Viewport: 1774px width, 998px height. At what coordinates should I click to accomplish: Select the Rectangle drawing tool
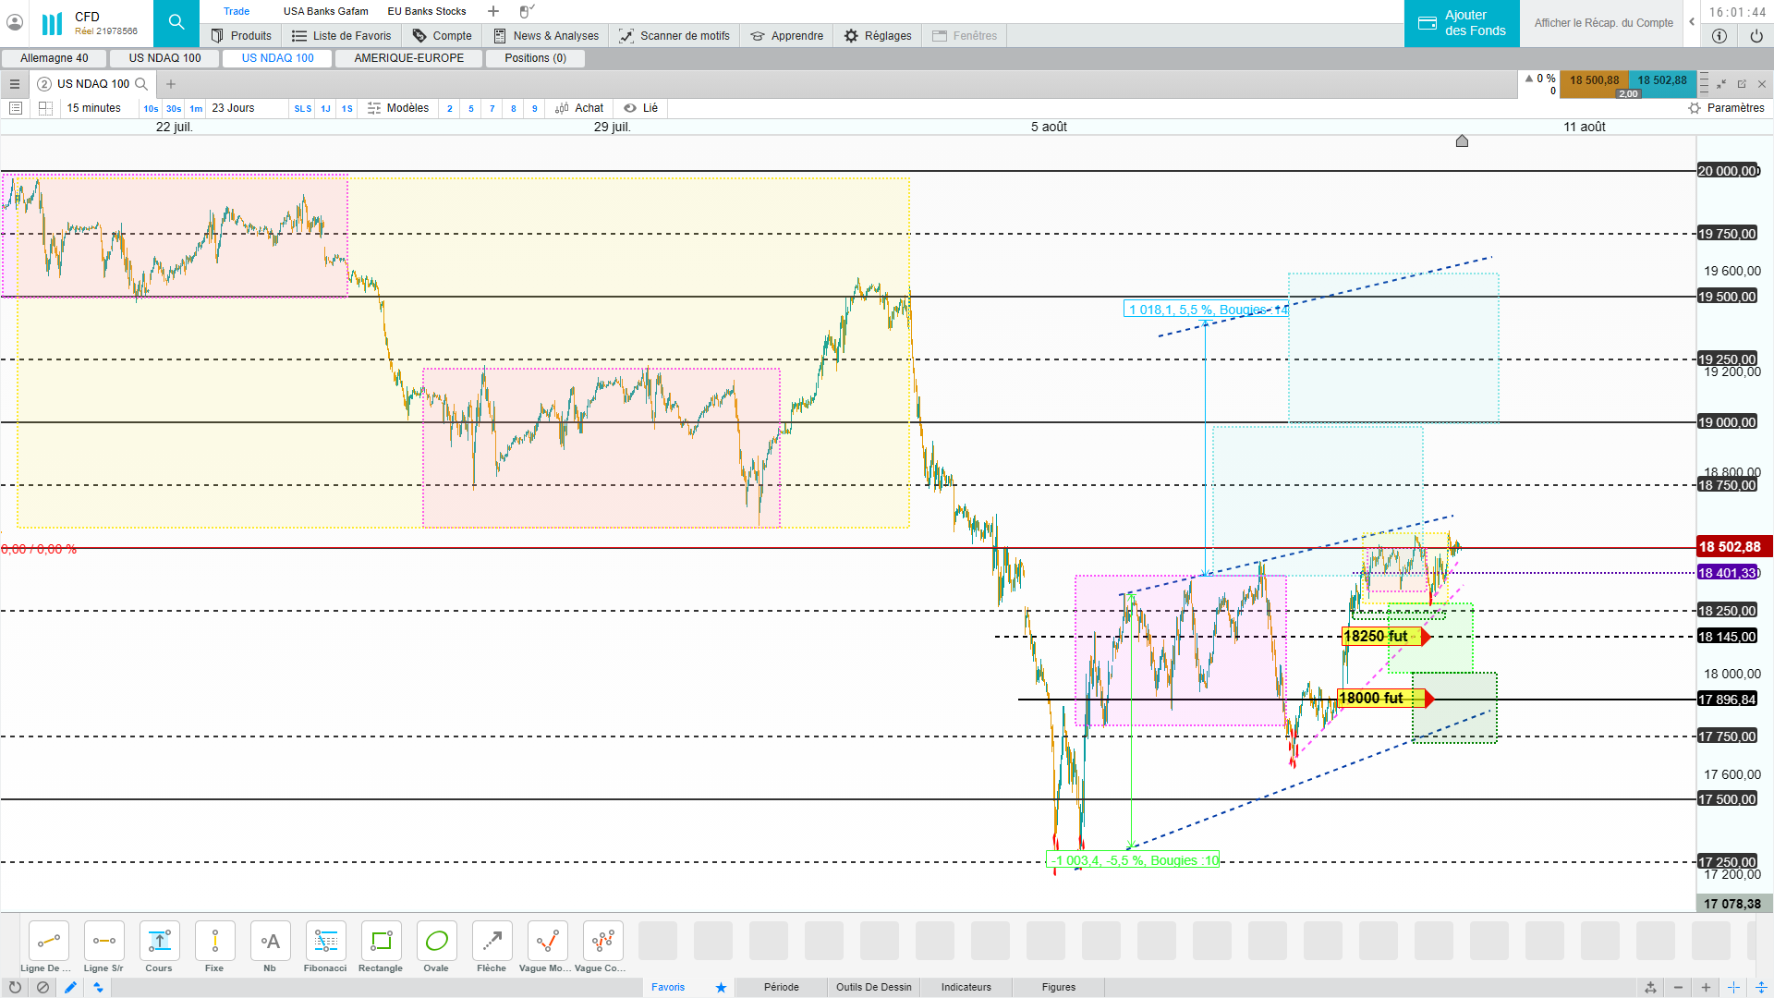point(381,942)
